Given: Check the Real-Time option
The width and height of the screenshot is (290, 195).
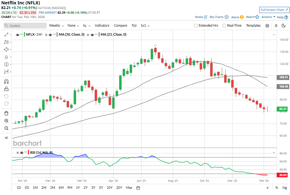Looking at the screenshot, I should click(x=224, y=26).
